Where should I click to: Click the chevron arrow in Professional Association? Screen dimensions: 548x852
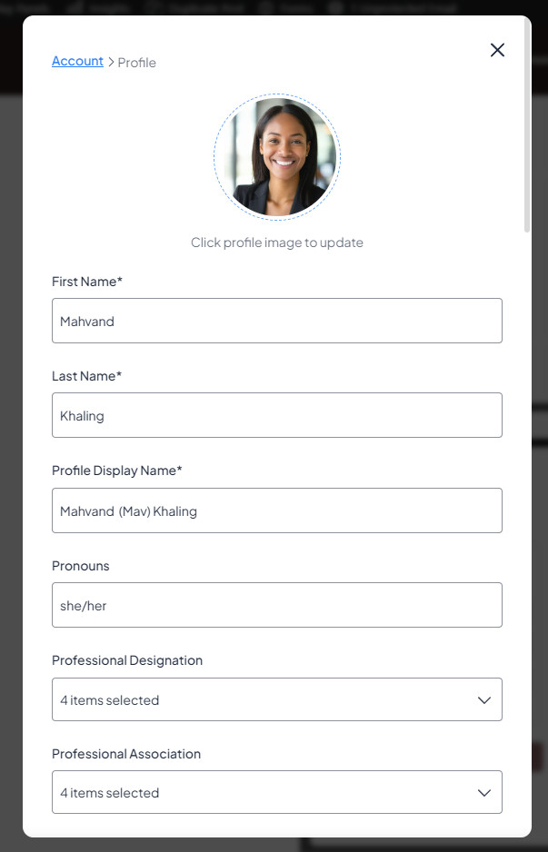coord(483,793)
